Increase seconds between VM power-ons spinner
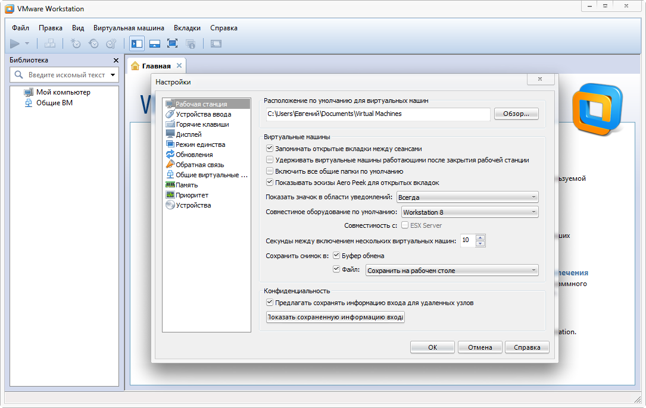 (481, 237)
